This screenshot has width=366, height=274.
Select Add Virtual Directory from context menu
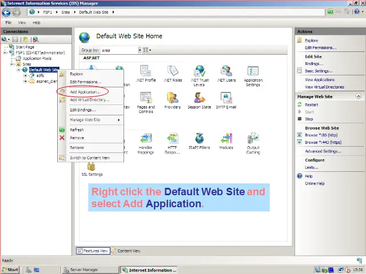click(x=90, y=100)
